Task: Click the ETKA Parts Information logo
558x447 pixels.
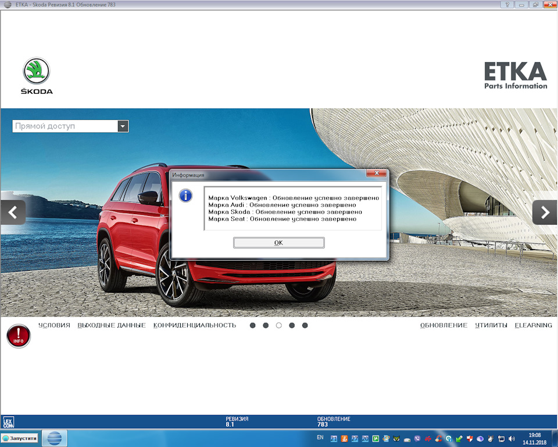Action: point(516,76)
